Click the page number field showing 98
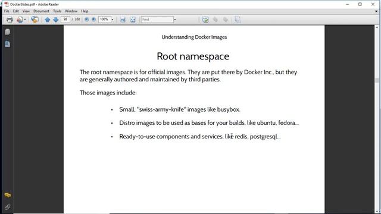Viewport: 381px width, 214px height. coord(65,20)
